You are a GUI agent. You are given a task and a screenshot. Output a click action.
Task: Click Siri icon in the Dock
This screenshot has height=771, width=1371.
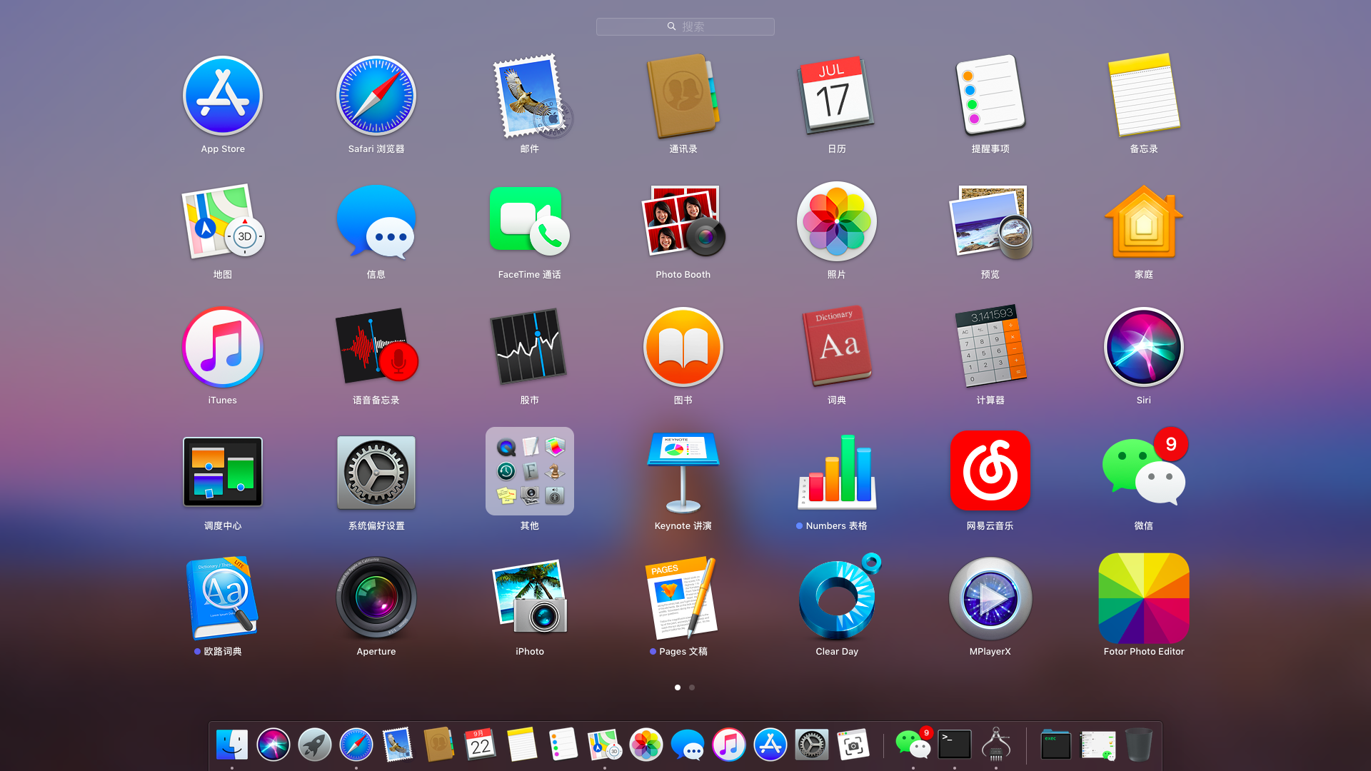click(273, 745)
